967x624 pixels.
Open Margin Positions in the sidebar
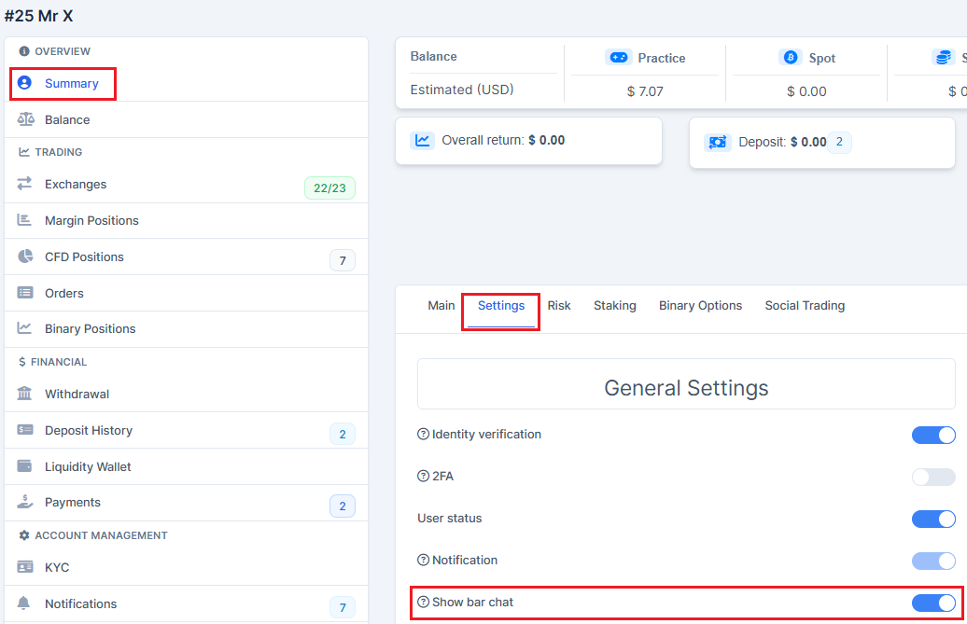pyautogui.click(x=91, y=220)
